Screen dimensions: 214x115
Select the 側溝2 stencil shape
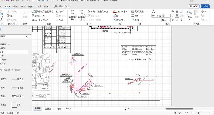pyautogui.click(x=17, y=96)
